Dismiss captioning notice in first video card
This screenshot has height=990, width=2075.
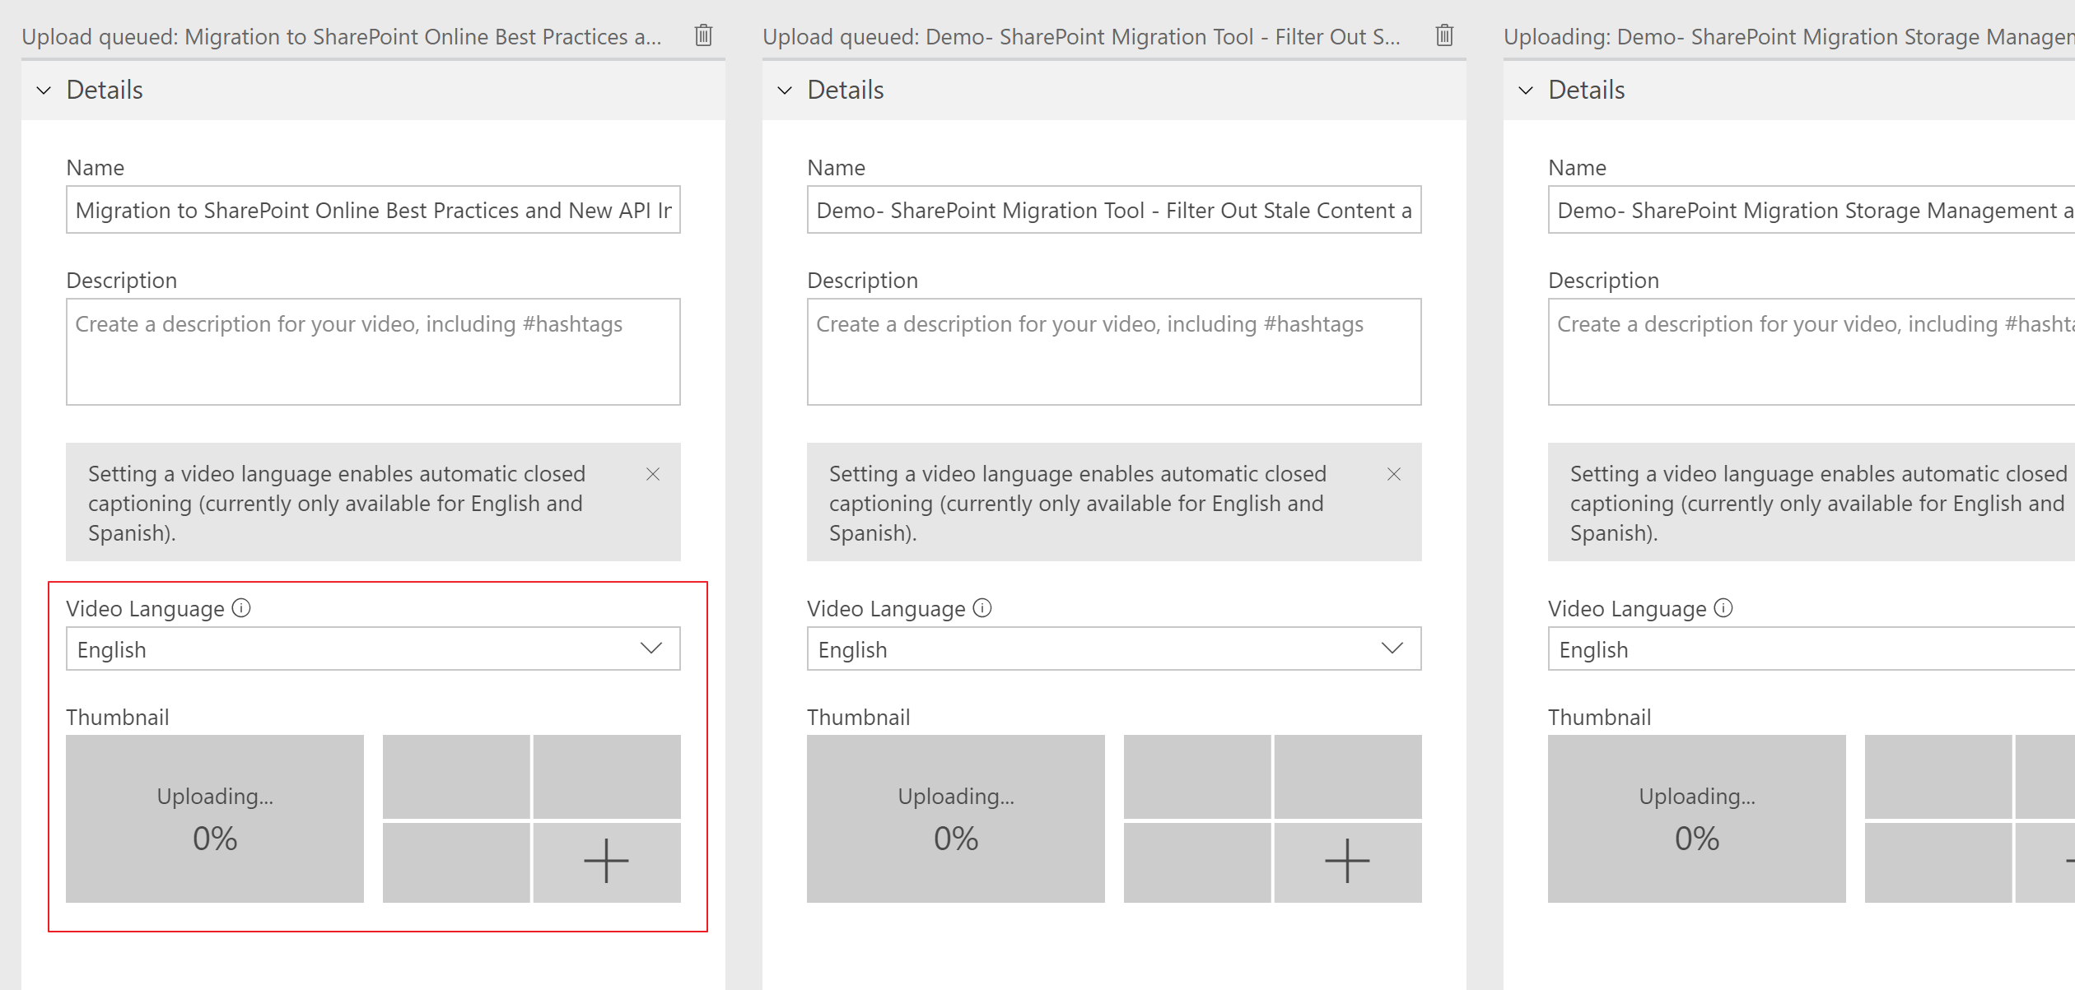point(653,474)
